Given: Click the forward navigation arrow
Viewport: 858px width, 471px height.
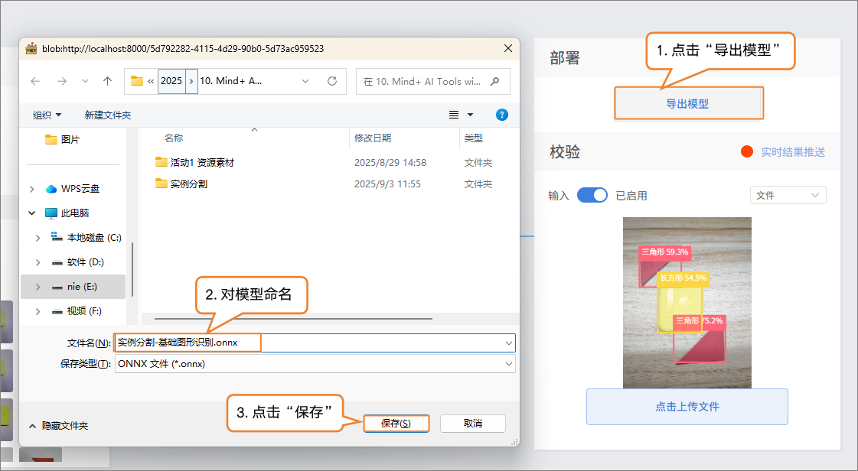Looking at the screenshot, I should click(62, 81).
